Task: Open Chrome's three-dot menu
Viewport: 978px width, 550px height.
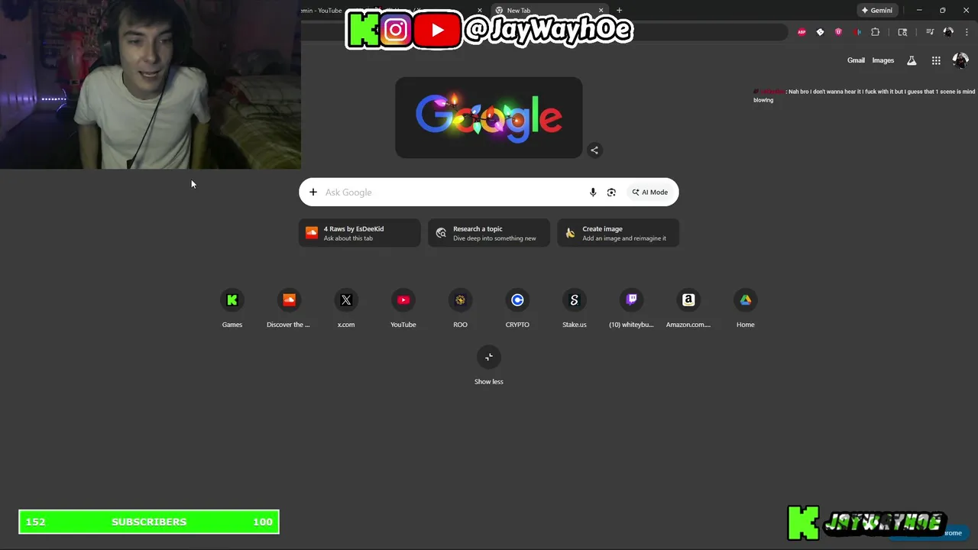Action: coord(966,32)
